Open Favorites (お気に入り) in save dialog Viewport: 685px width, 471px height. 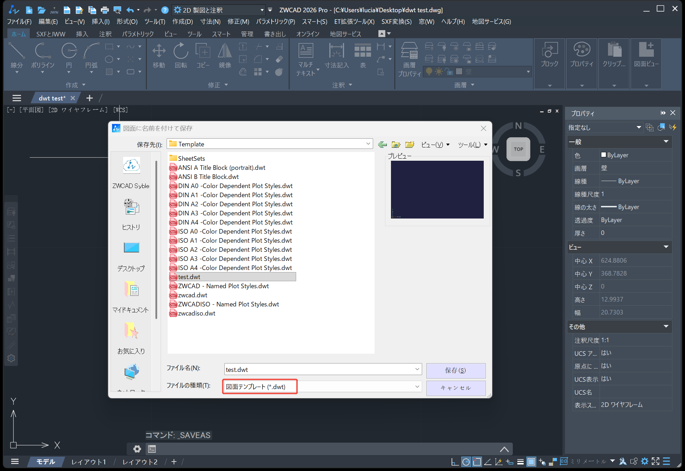tap(131, 338)
